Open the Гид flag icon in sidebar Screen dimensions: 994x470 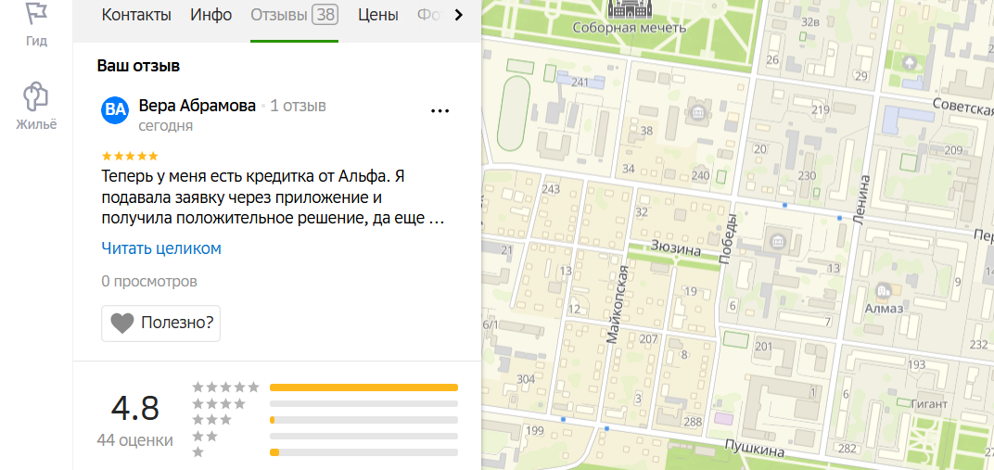pos(36,15)
